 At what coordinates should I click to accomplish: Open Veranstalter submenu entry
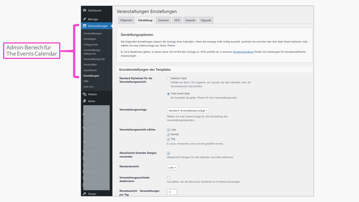point(90,65)
